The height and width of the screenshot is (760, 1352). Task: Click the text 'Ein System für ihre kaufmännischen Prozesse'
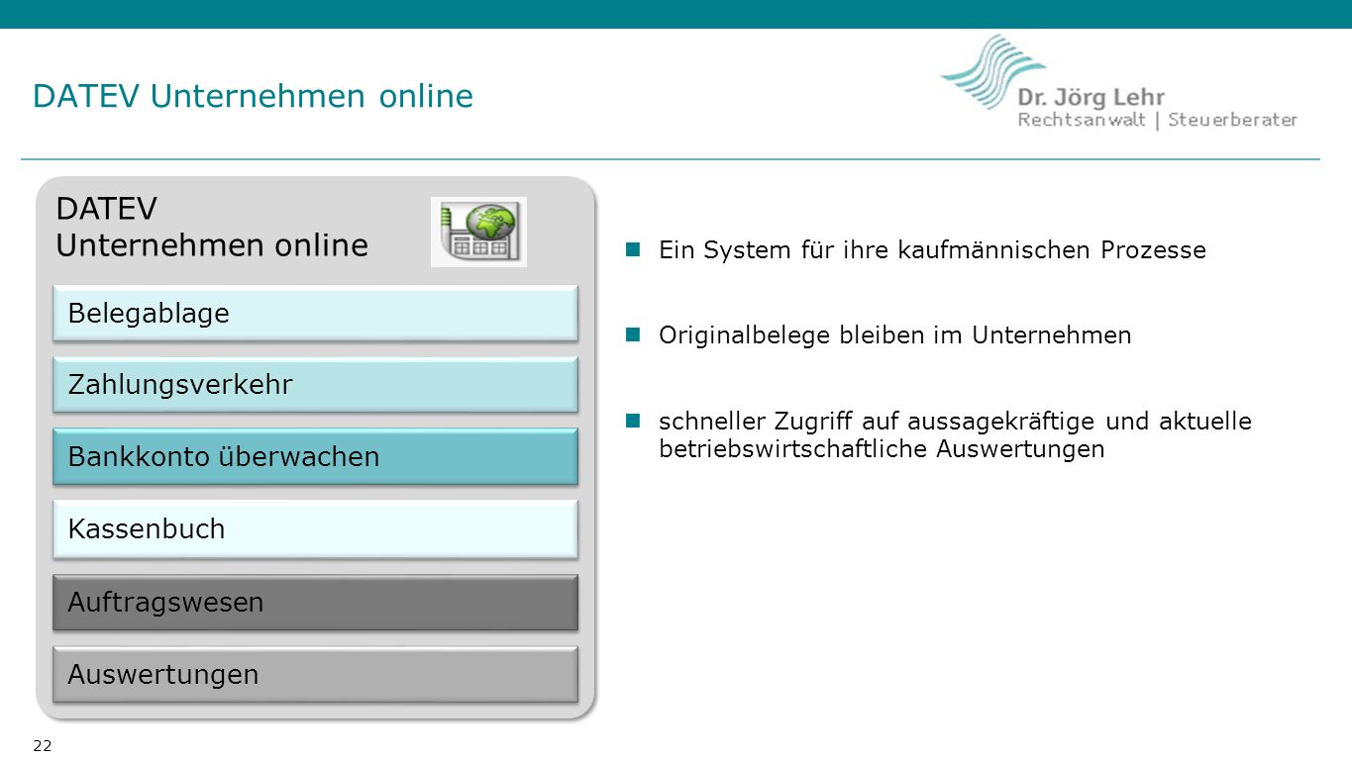tap(932, 250)
